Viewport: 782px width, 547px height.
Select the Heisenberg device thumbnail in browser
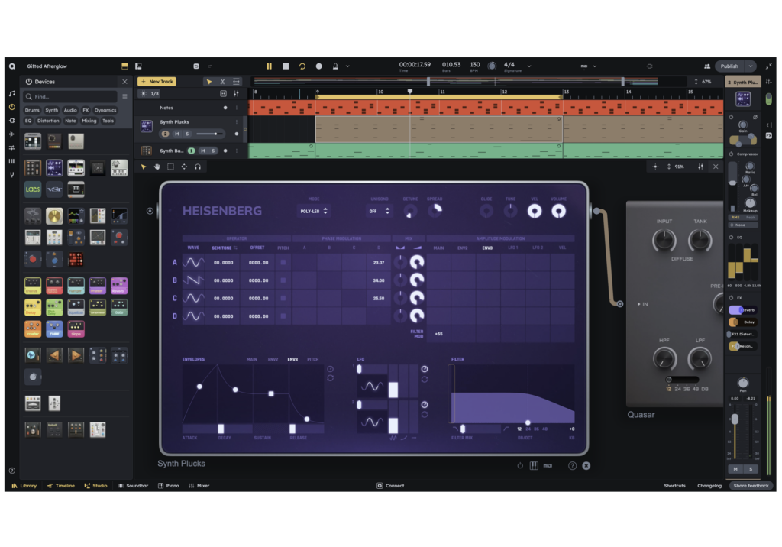pyautogui.click(x=54, y=168)
